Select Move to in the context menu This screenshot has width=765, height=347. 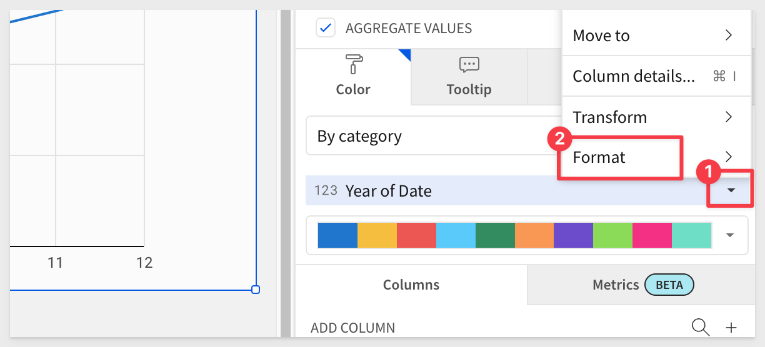coord(656,36)
